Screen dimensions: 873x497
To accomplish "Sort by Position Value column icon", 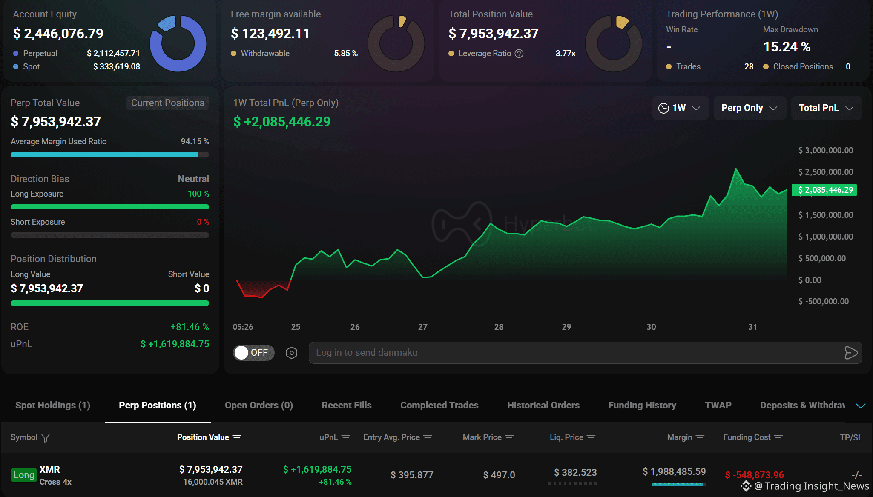I will [237, 438].
